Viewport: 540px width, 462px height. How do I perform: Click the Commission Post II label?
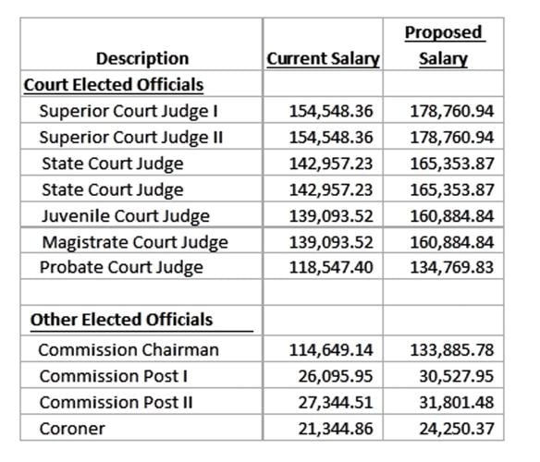tap(117, 402)
